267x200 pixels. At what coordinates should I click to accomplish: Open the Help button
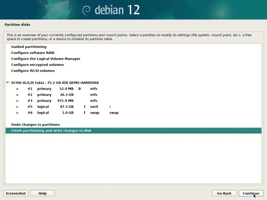click(x=43, y=193)
